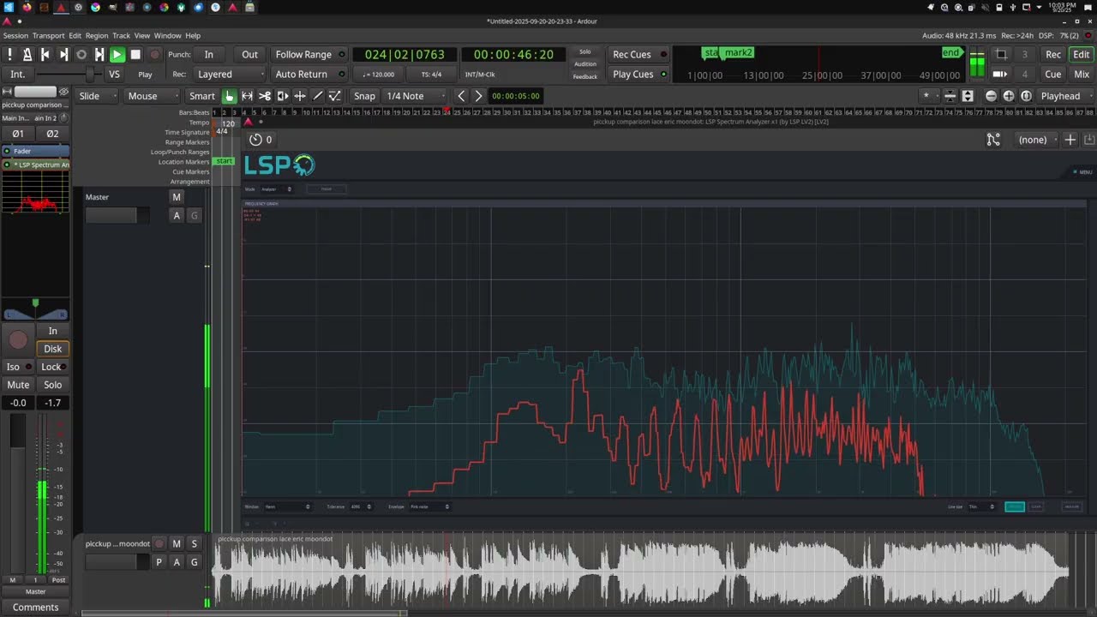Open plugin preset (none) dropdown

point(1036,140)
